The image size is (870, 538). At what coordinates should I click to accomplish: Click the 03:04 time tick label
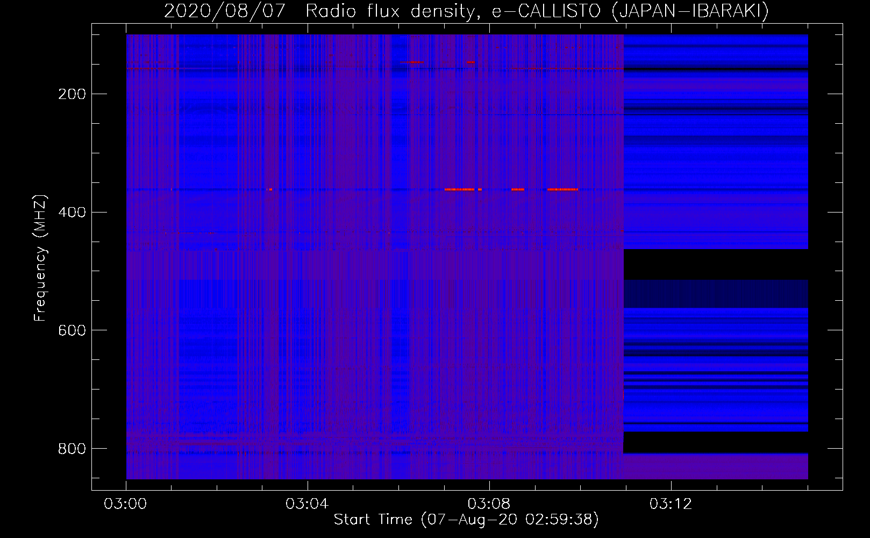click(x=307, y=504)
